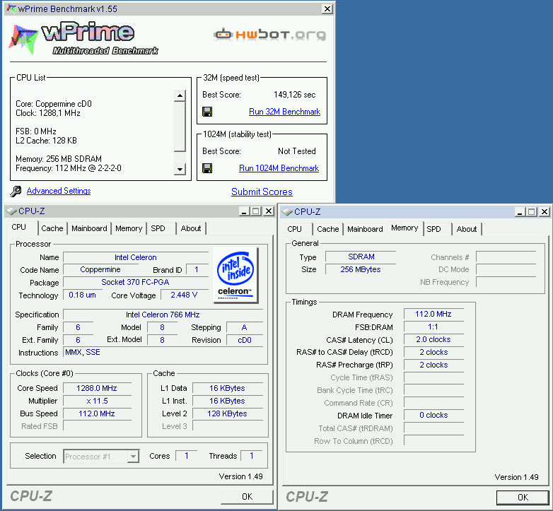
Task: Open About tab in right CPU-Z
Action: (467, 229)
